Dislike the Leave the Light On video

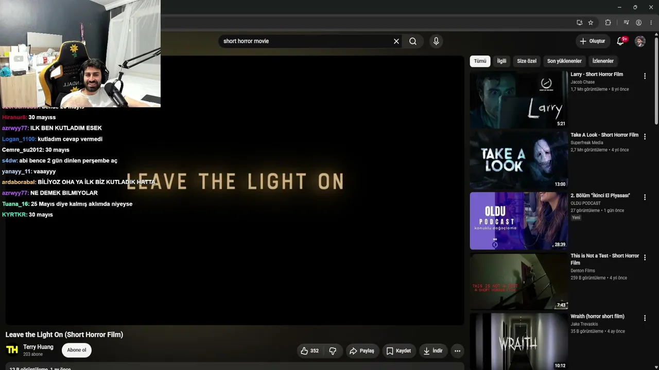point(333,351)
